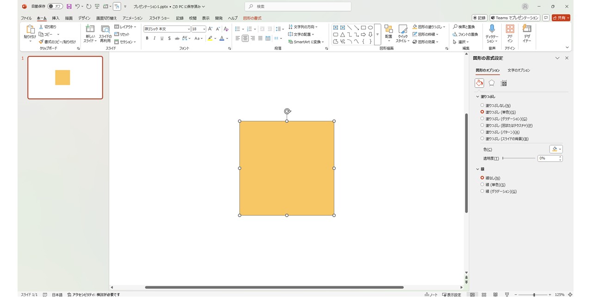Viewport: 592px width, 297px height.
Task: Select 線 (グラデーション) gradient line option
Action: [x=482, y=191]
